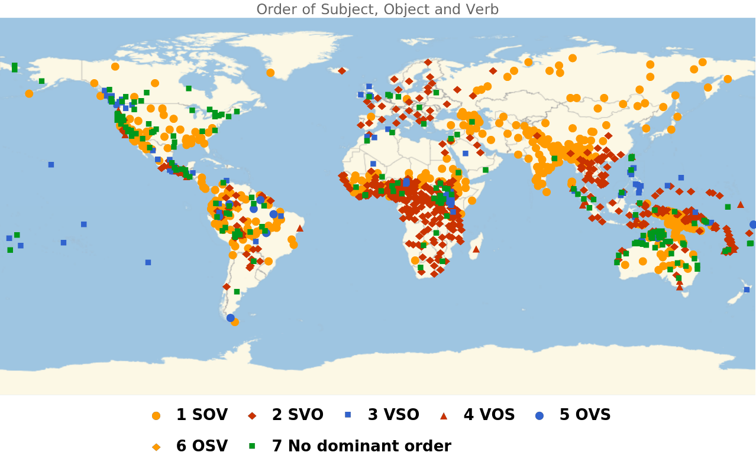Viewport: 756px width, 462px height.
Task: Select blue circle at South America's southern tip
Action: pyautogui.click(x=231, y=318)
